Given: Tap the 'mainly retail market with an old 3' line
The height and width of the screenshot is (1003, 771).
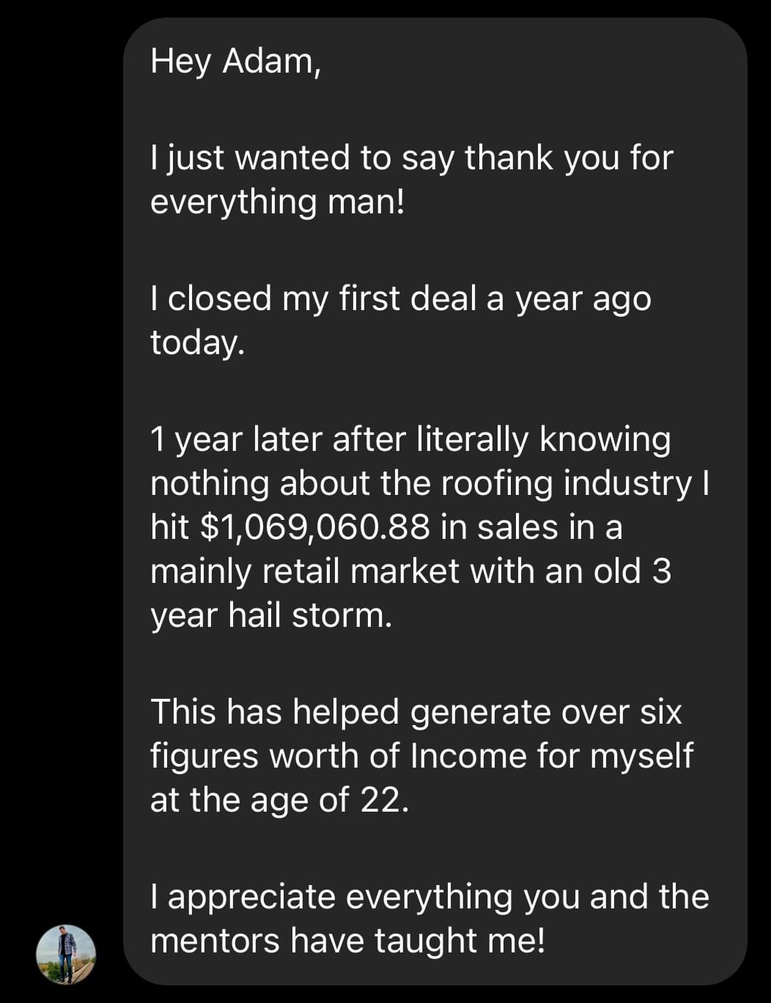Looking at the screenshot, I should (x=410, y=571).
